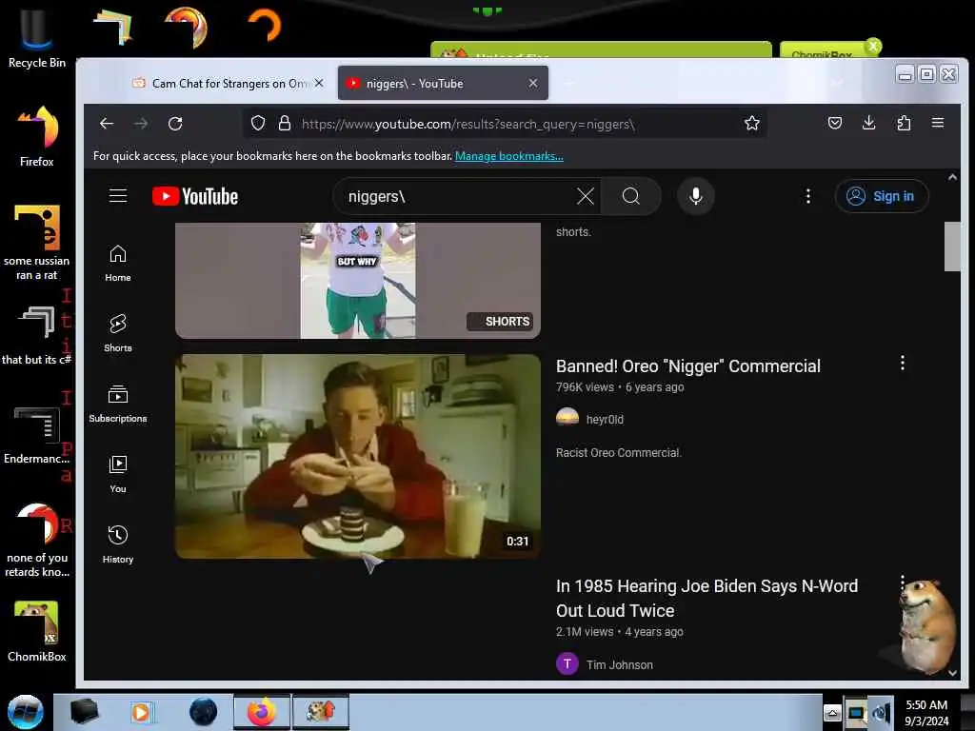Open the Firefox extensions puzzle icon
Screen dimensions: 975x731
904,123
